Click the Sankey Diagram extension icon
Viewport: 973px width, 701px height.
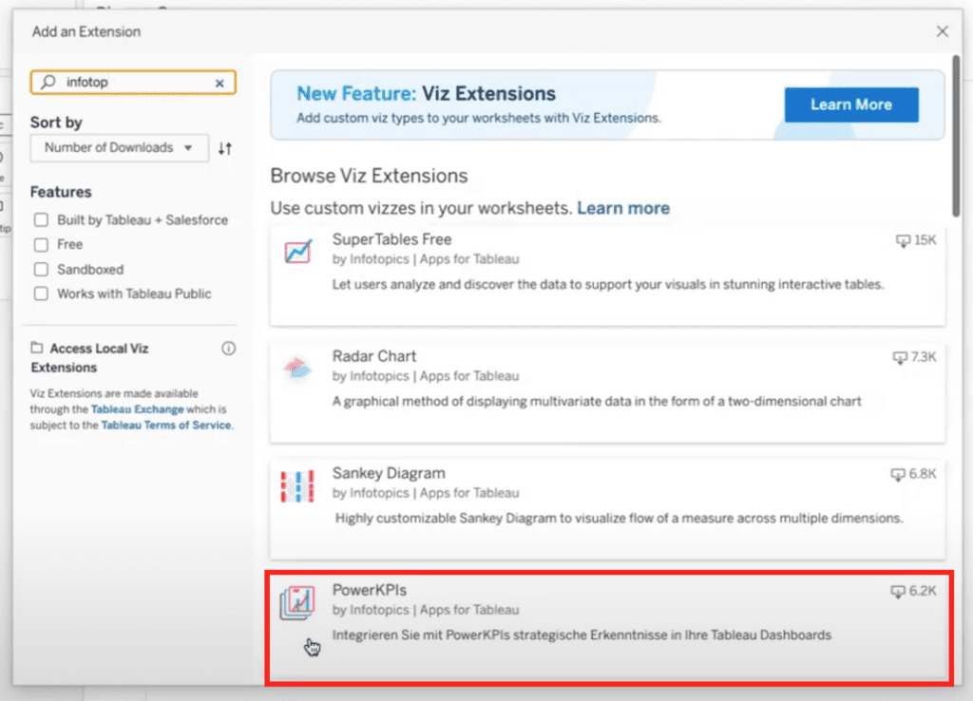(x=297, y=485)
